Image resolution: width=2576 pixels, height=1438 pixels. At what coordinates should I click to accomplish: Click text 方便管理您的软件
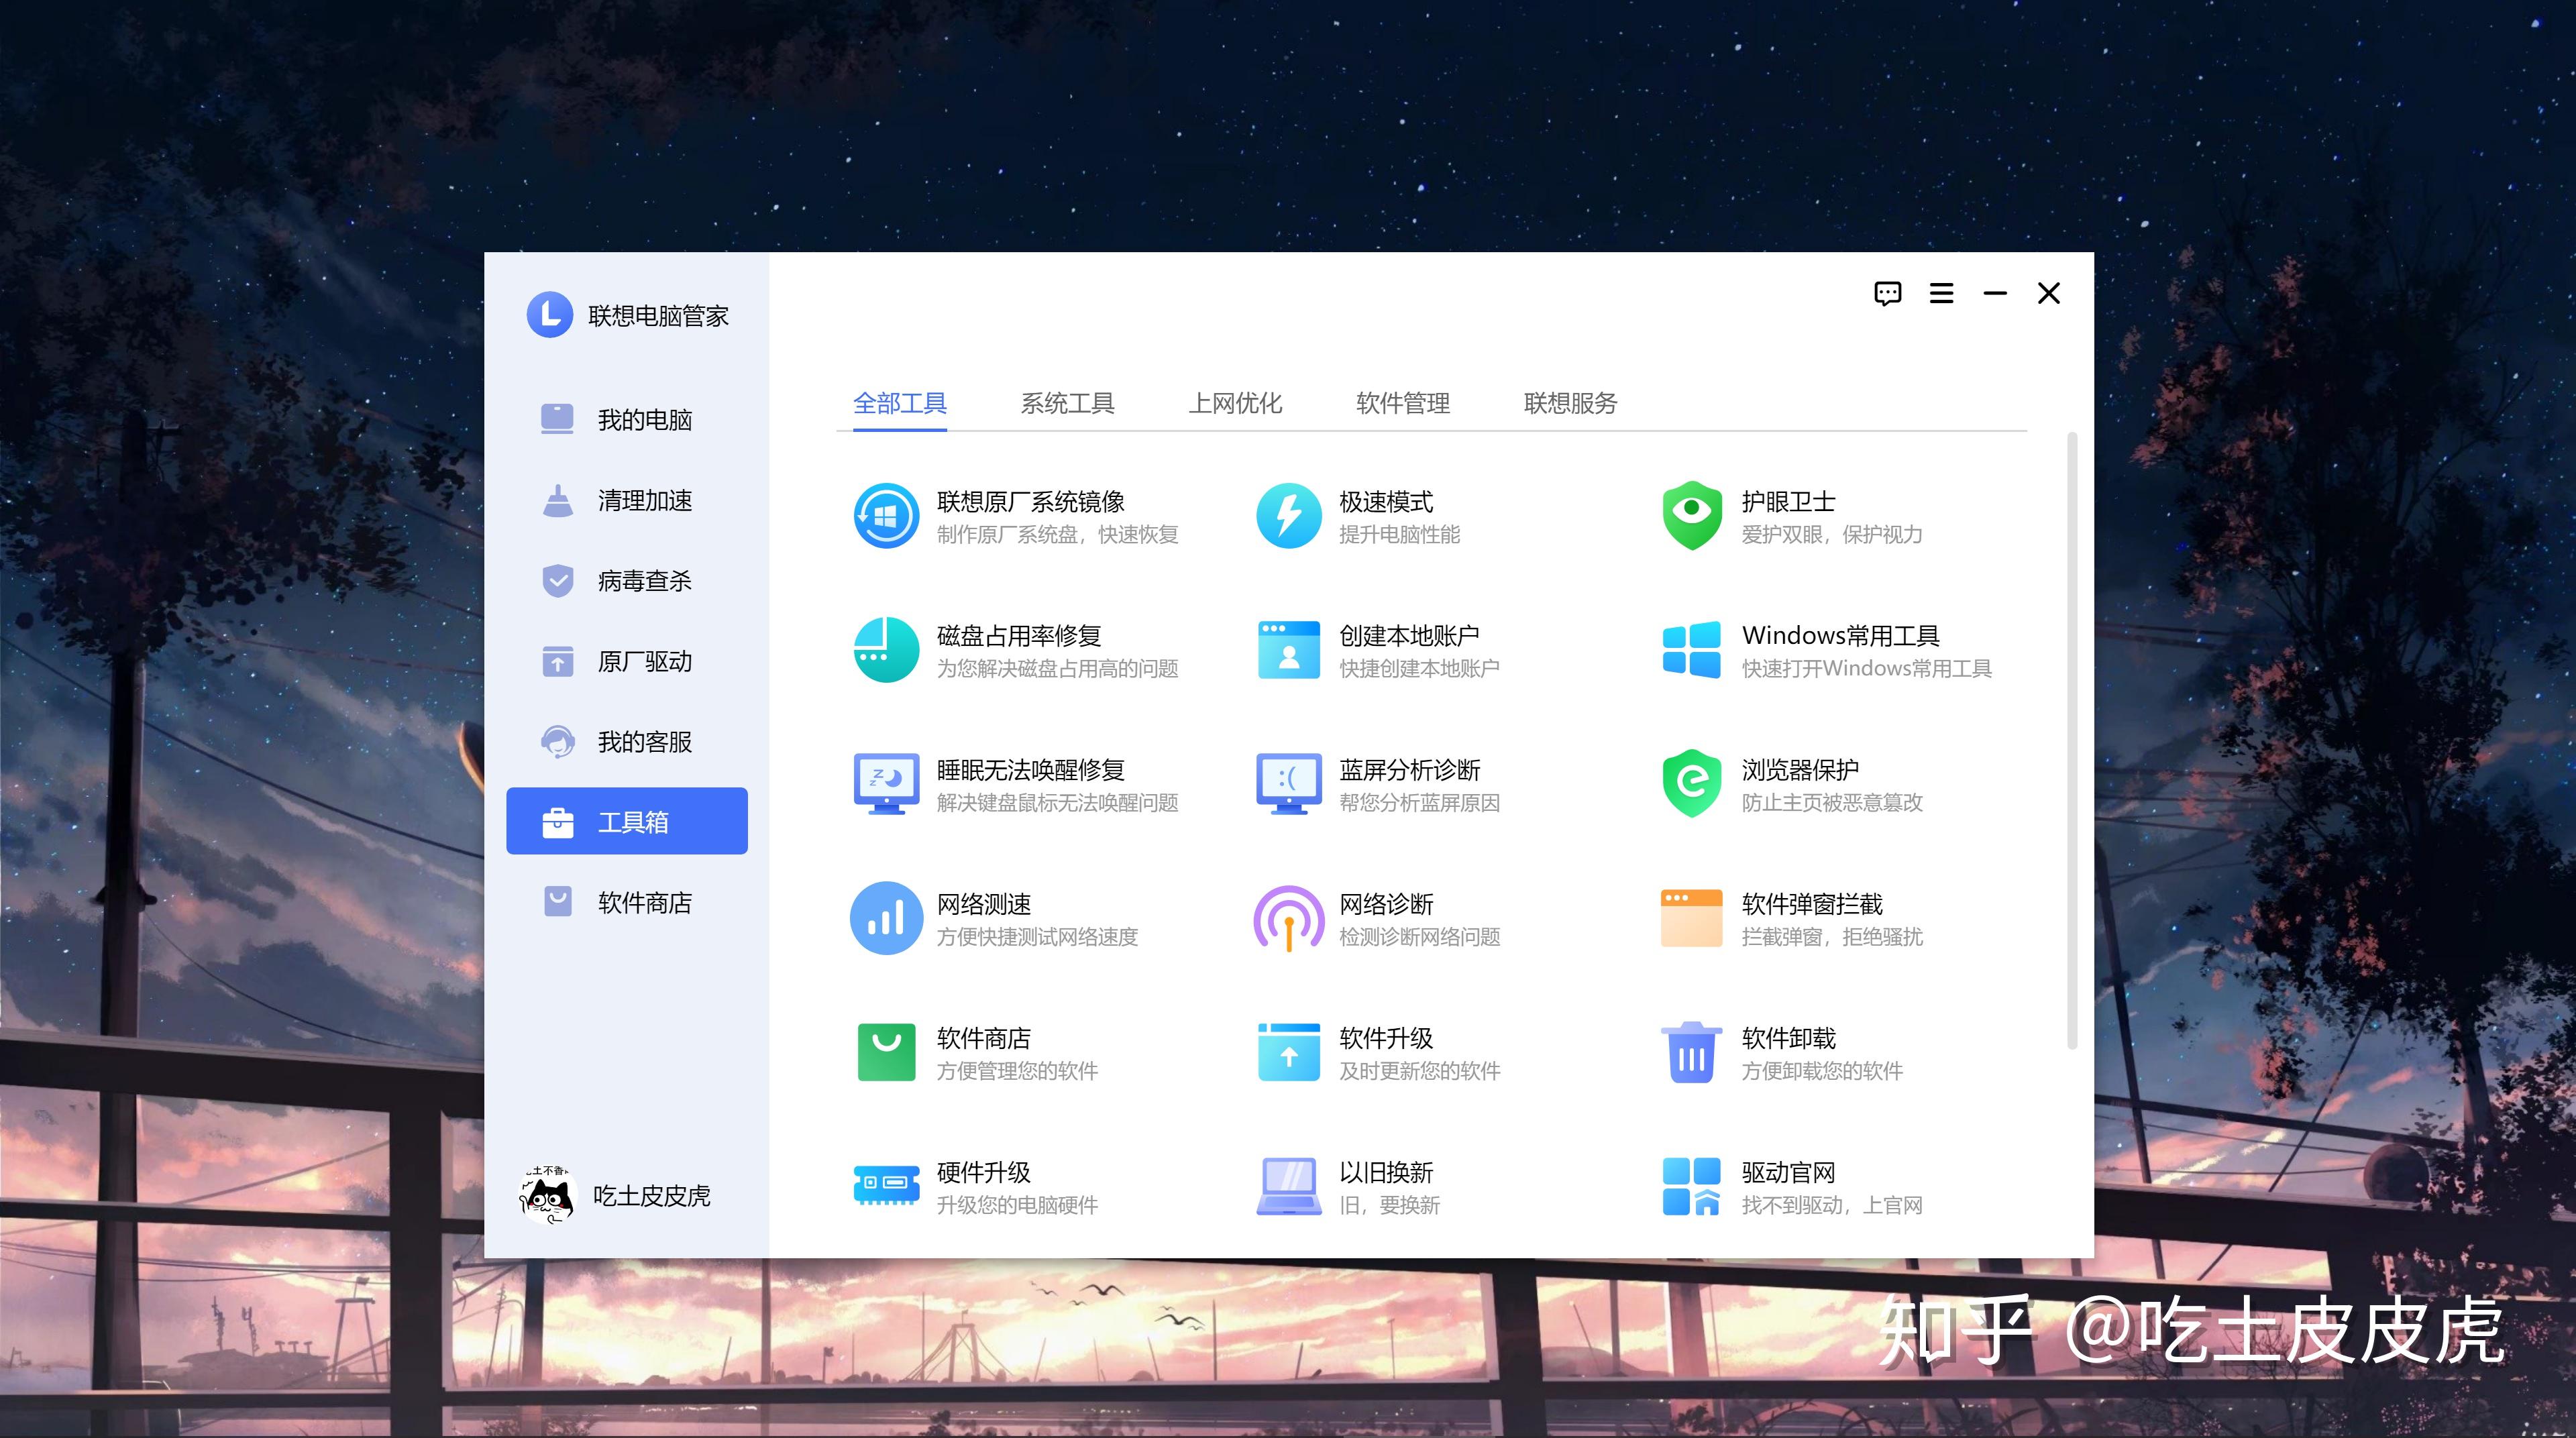click(1017, 1070)
